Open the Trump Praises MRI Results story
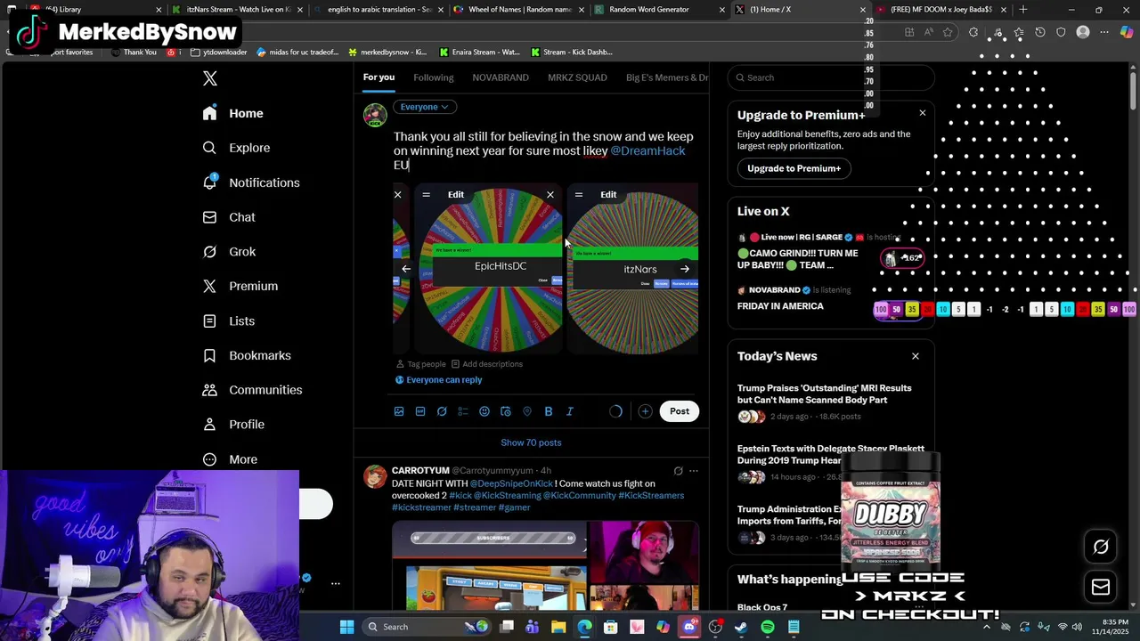 pyautogui.click(x=825, y=394)
